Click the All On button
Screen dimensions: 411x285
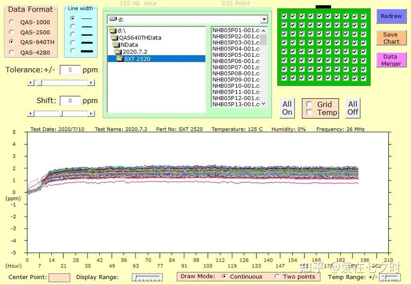coord(287,108)
